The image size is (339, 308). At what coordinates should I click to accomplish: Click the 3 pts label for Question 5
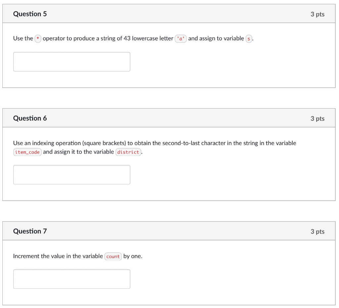coord(317,14)
